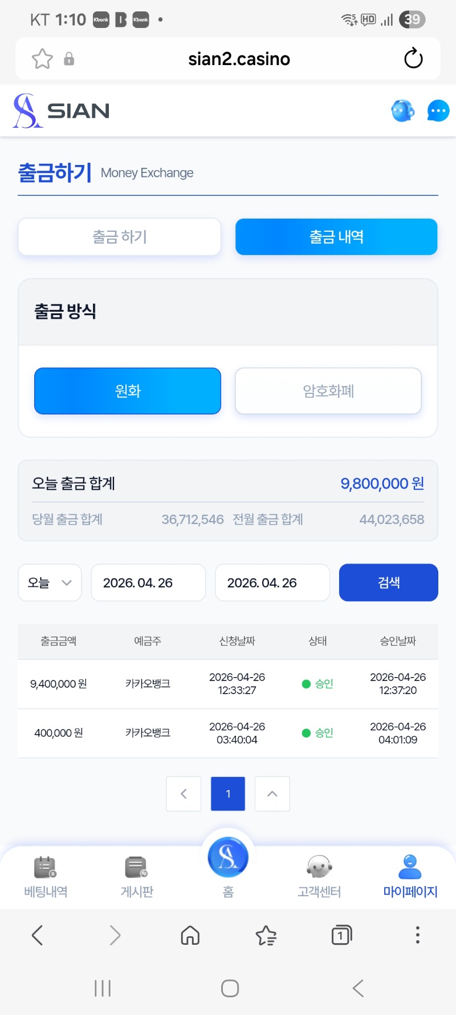Tap the SIAN logo in header
This screenshot has height=1015, width=456.
tap(62, 111)
